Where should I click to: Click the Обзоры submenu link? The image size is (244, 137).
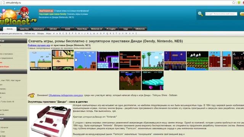point(40,33)
